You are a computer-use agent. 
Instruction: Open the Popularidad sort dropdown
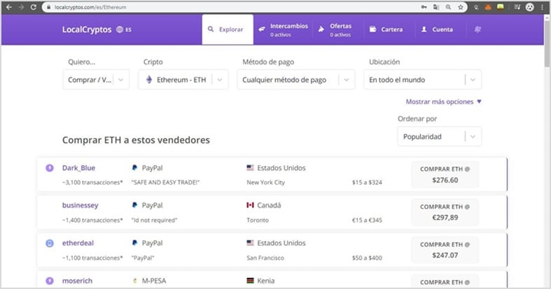[x=440, y=136]
